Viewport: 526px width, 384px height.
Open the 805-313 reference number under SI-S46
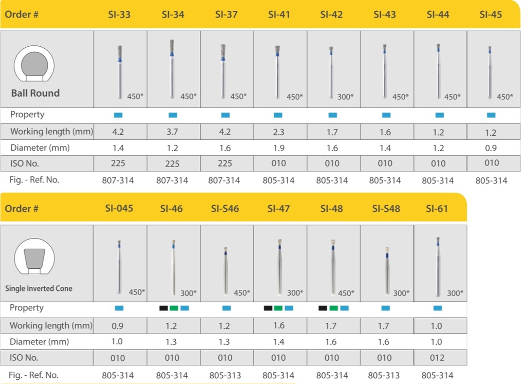(x=225, y=376)
